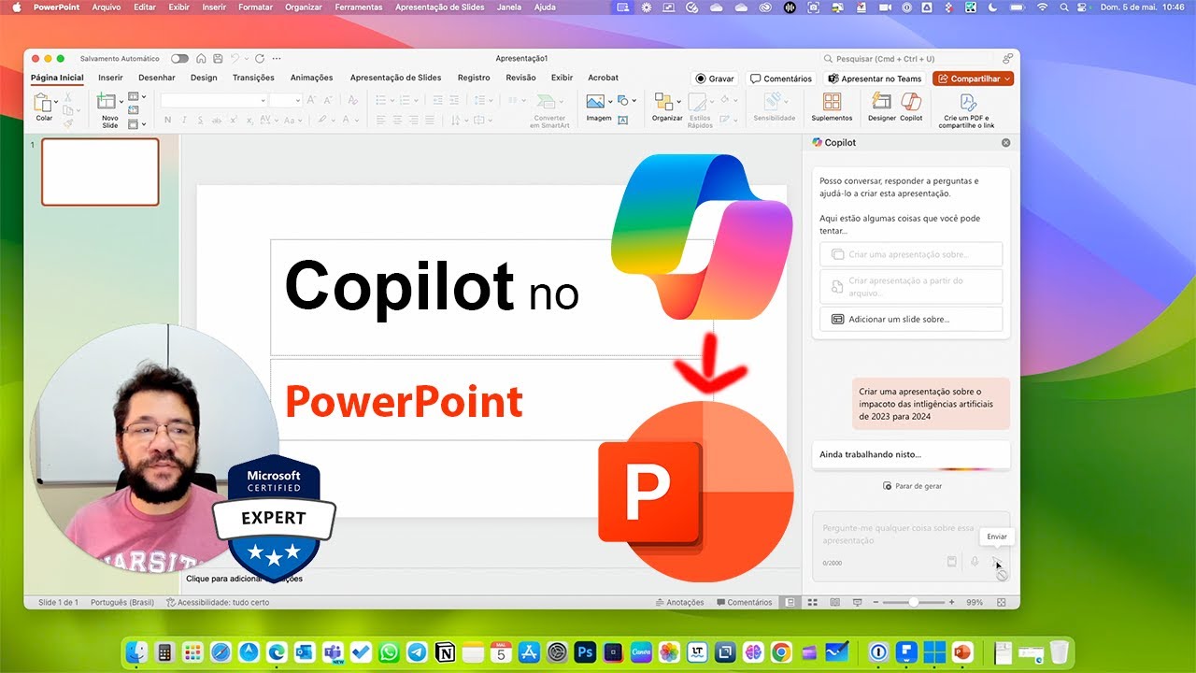Open Photoshop from the Dock
1196x673 pixels.
point(586,652)
